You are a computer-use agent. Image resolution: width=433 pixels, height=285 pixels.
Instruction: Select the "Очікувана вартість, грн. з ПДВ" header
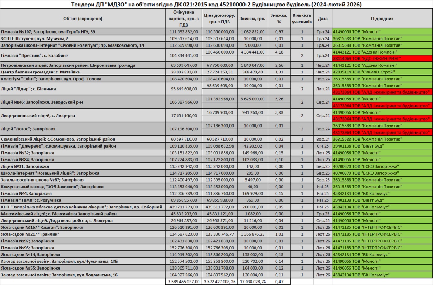coord(184,19)
